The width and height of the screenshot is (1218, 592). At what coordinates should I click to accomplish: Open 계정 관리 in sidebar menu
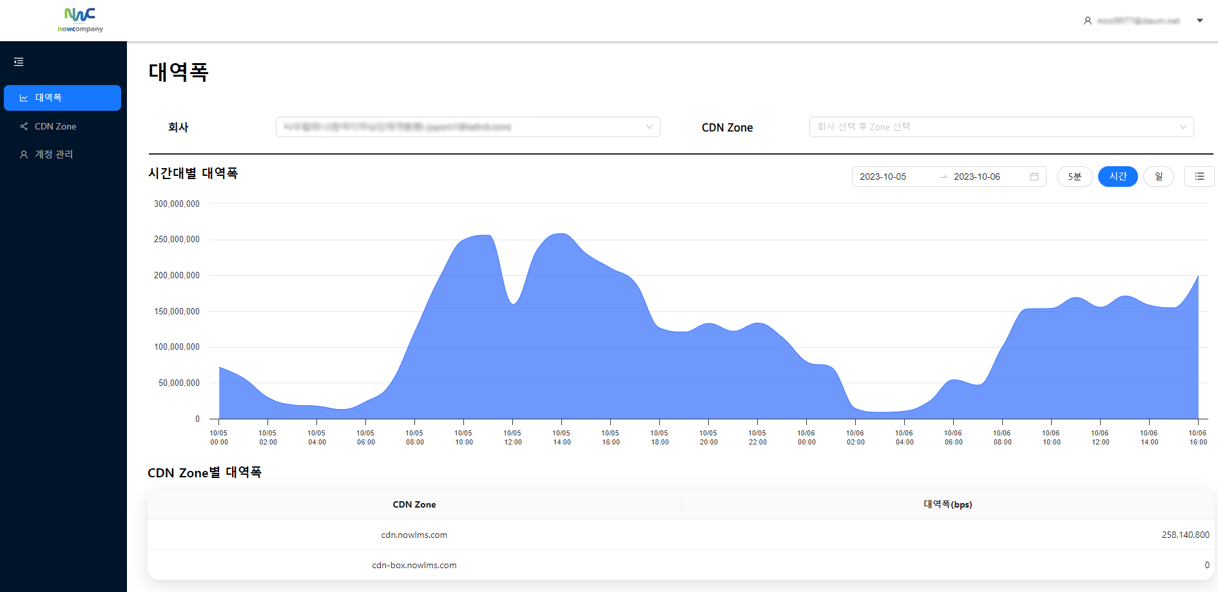54,155
